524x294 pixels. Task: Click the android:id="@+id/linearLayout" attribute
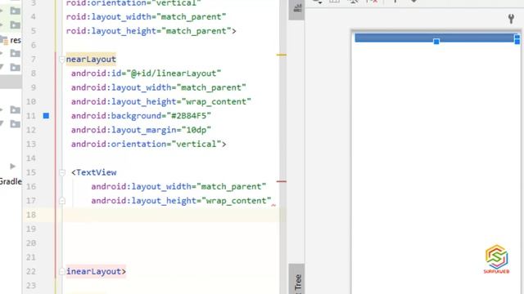click(x=146, y=73)
